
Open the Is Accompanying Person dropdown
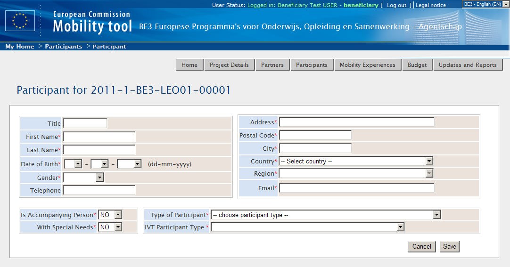(110, 215)
